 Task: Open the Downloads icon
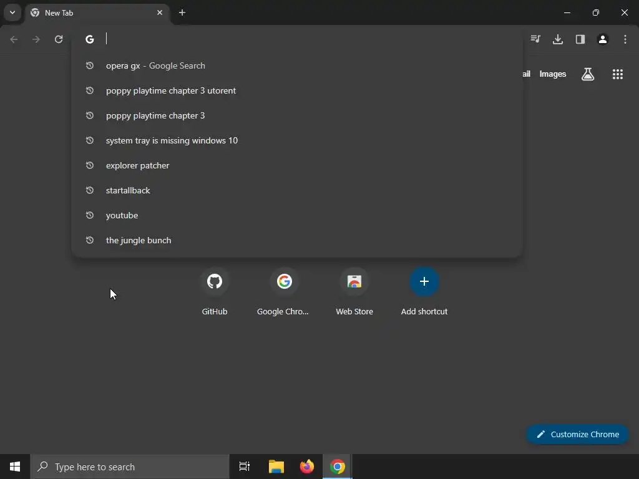pyautogui.click(x=558, y=39)
